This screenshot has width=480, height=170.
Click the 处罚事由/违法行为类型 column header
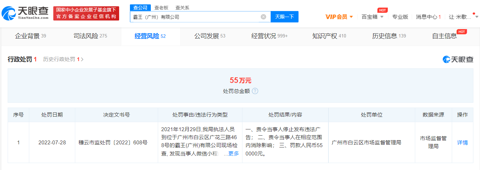click(x=200, y=115)
